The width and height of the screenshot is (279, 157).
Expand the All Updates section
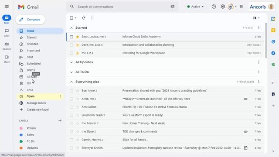coord(71,62)
